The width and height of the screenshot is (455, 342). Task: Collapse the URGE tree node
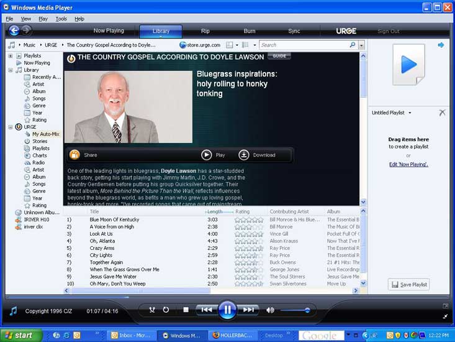11,127
